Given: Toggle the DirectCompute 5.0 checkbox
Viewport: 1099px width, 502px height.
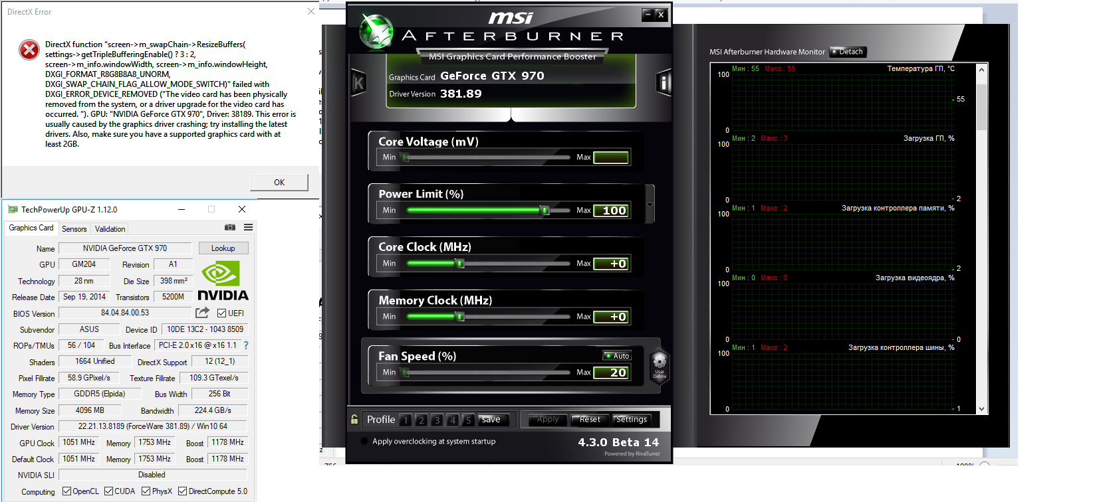Looking at the screenshot, I should tap(182, 491).
